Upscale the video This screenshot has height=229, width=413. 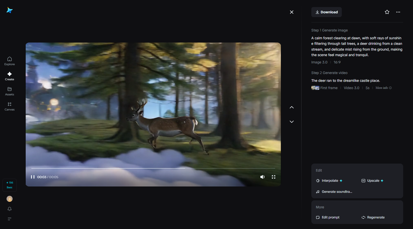pyautogui.click(x=372, y=181)
